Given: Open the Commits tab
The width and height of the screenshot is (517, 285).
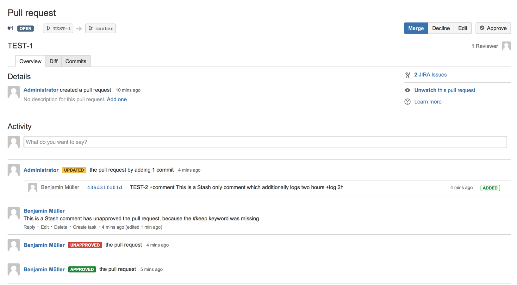Looking at the screenshot, I should [x=76, y=61].
